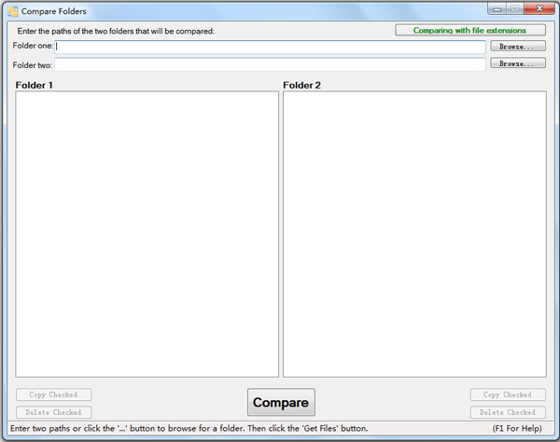The width and height of the screenshot is (560, 442).
Task: Click the 'Compare Folders' title bar text
Action: click(54, 11)
